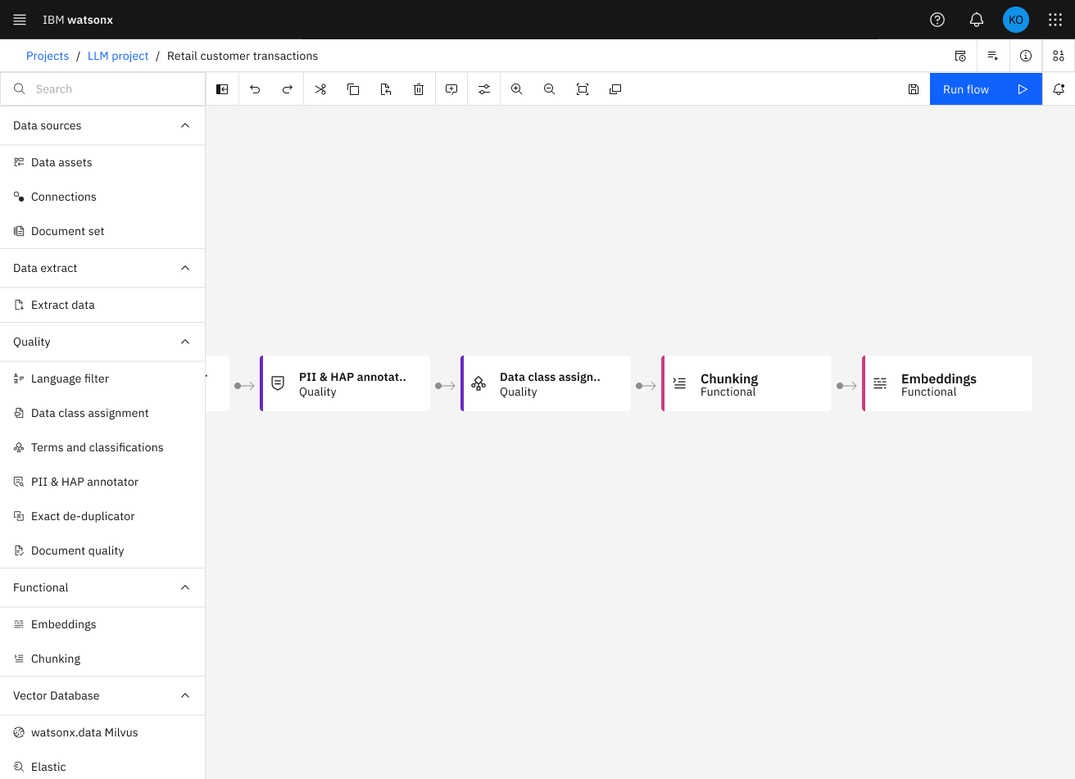Collapse the Data sources section

click(185, 125)
